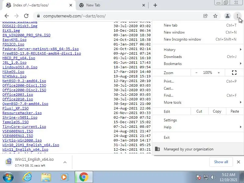The height and width of the screenshot is (183, 244).
Task: Click the MikeOS.iso link
Action: [13, 72]
